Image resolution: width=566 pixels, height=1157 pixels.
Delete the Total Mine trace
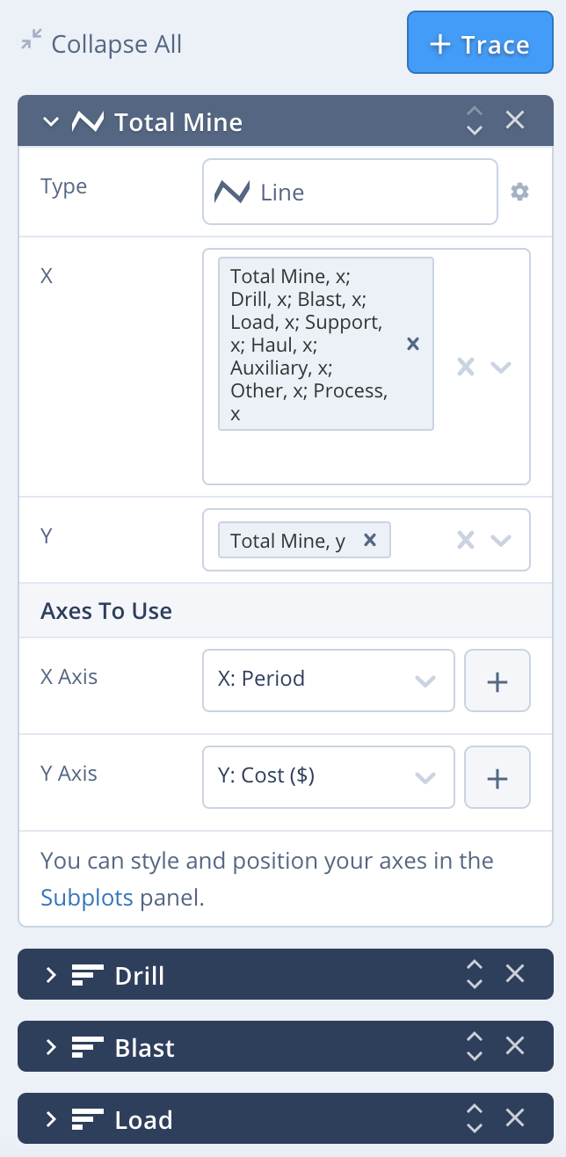(515, 120)
